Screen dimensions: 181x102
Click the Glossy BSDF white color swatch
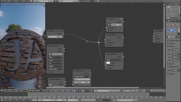(x=108, y=63)
